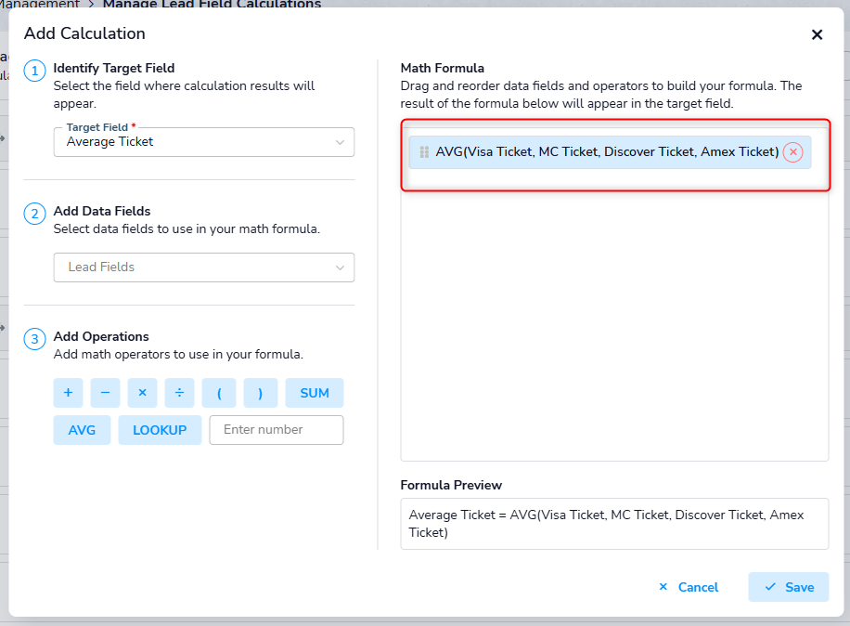
Task: Insert the minus operator
Action: tap(105, 393)
